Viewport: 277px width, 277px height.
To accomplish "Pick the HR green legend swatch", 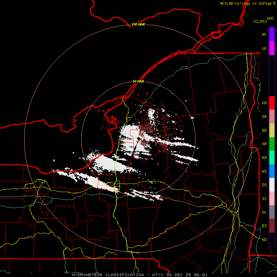I will [272, 144].
